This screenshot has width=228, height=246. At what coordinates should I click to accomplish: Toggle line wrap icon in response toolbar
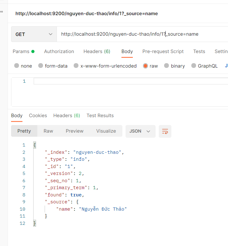pos(165,131)
